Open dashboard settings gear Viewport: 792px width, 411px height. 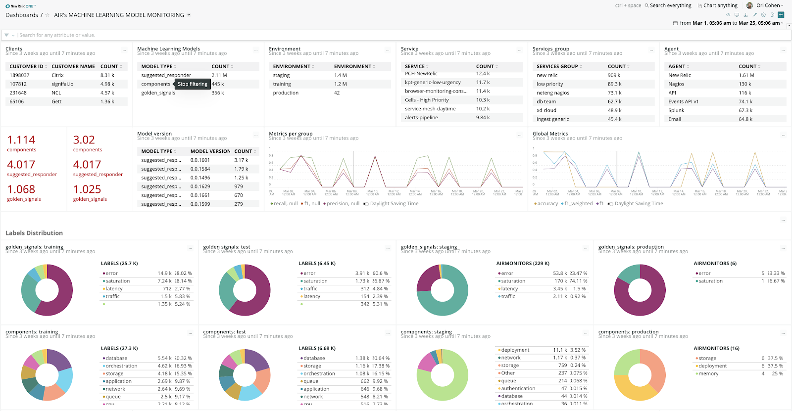763,15
